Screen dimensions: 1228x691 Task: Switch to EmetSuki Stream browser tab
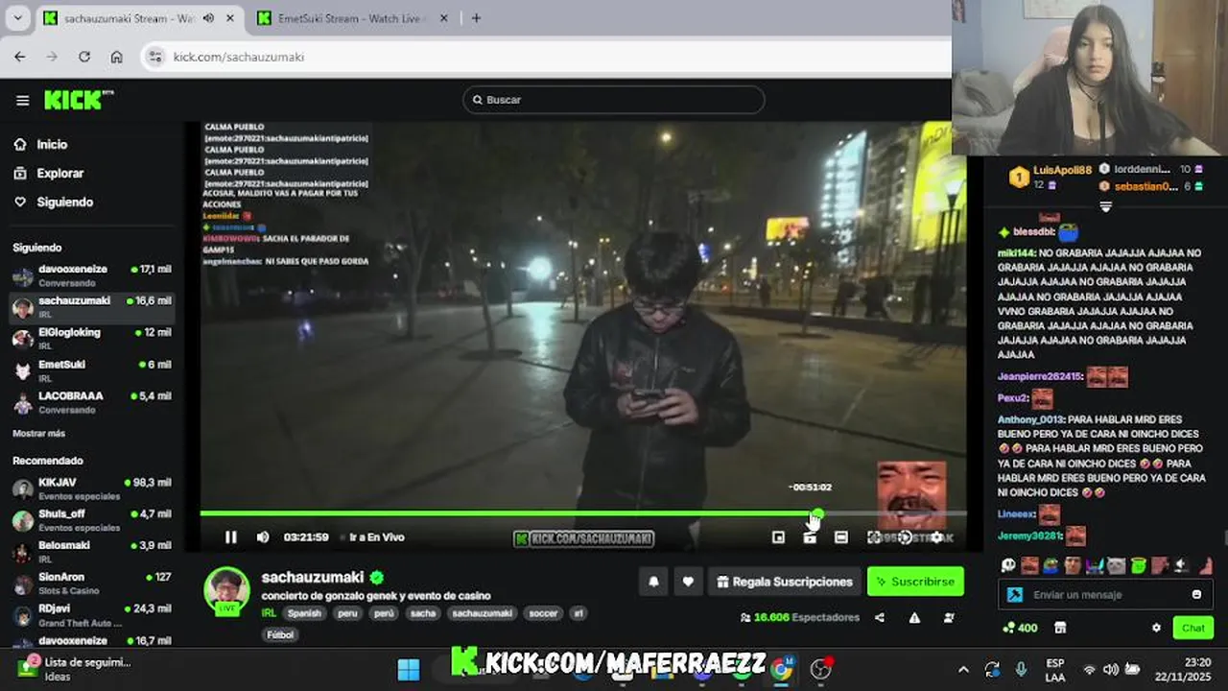click(x=352, y=18)
